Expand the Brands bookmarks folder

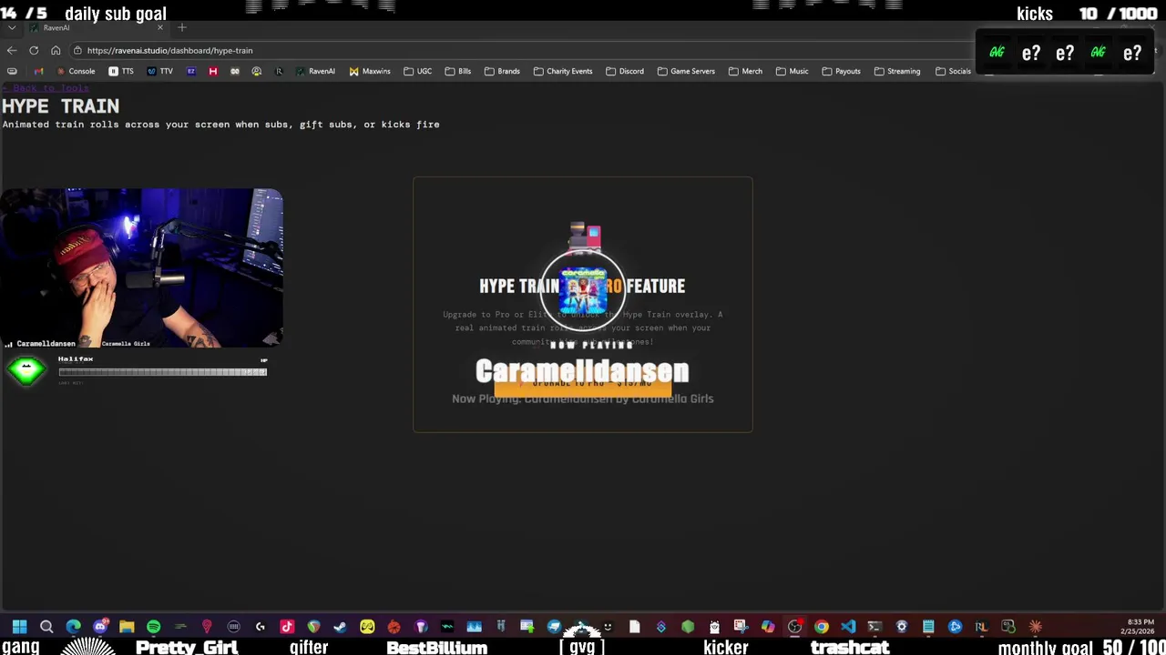click(x=502, y=71)
